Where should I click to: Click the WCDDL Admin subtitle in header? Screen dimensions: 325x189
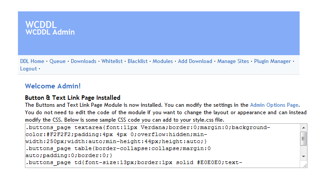tap(50, 32)
